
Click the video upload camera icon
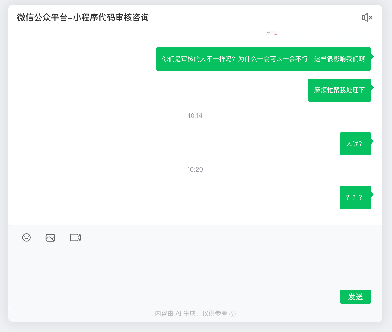coord(75,237)
